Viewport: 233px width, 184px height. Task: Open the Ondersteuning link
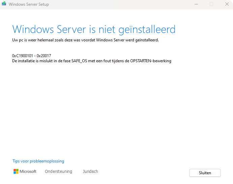[x=58, y=172]
